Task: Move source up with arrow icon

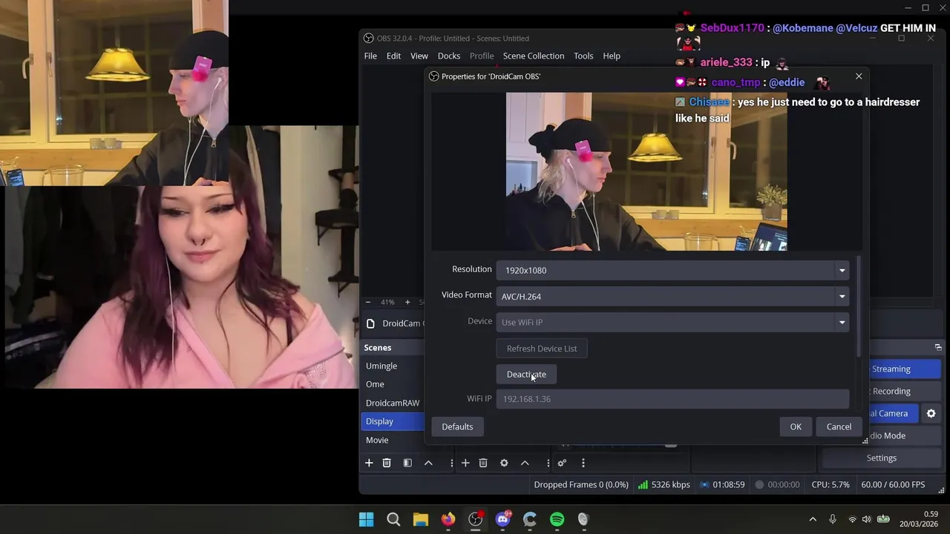Action: 525,463
